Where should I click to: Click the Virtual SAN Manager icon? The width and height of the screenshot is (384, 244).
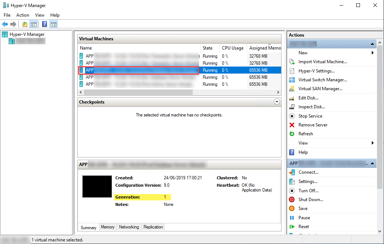(x=292, y=89)
